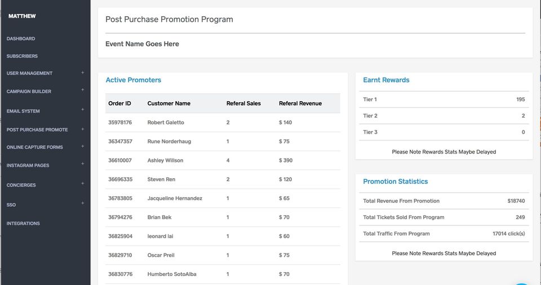Click the $ 120 revenue cell
The width and height of the screenshot is (541, 285).
coord(285,179)
